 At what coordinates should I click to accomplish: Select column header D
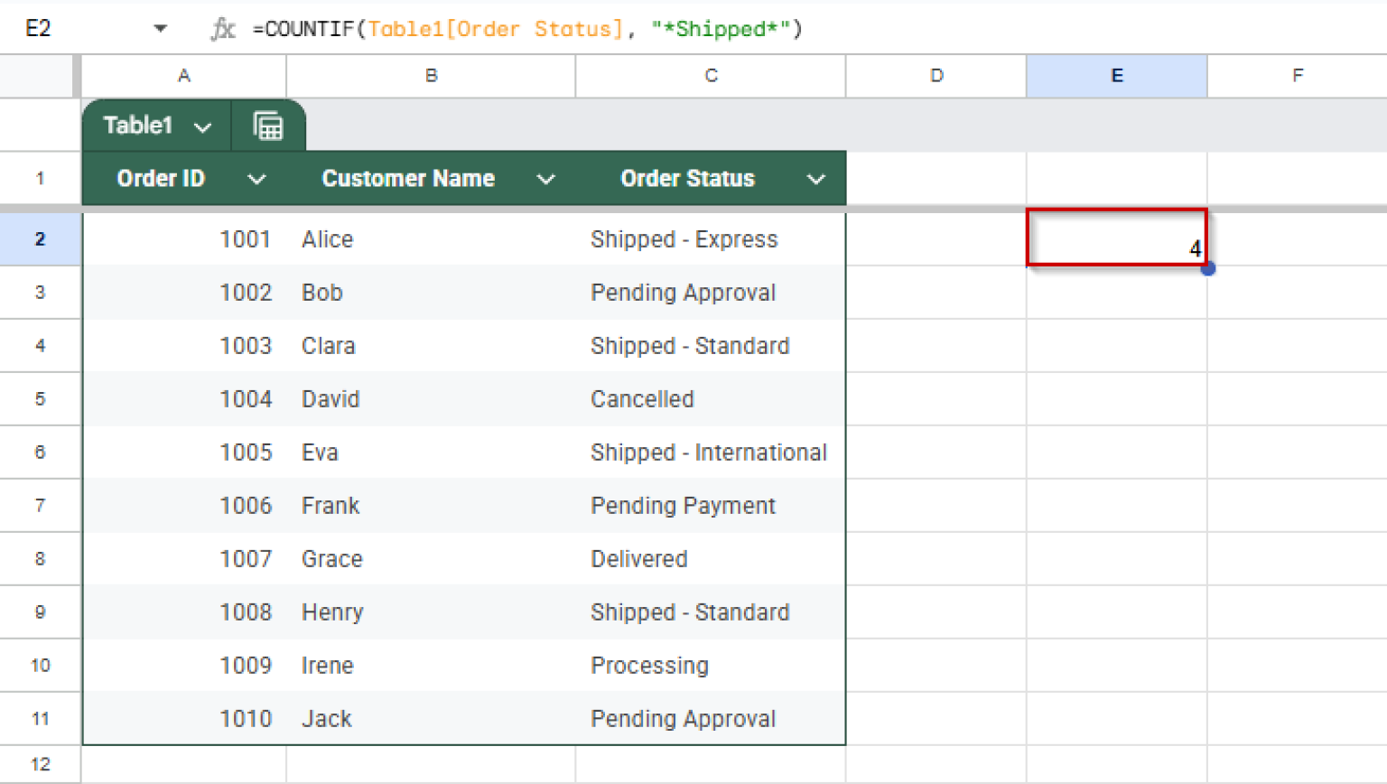click(x=936, y=76)
